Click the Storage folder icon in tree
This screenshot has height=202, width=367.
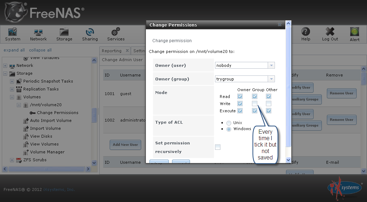[12, 74]
